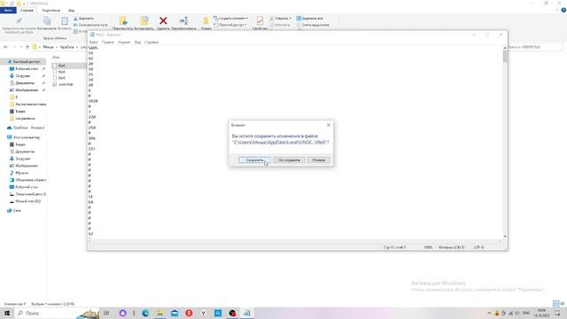Click the Notepad scrollbar down arrow
The height and width of the screenshot is (319, 567).
point(505,237)
